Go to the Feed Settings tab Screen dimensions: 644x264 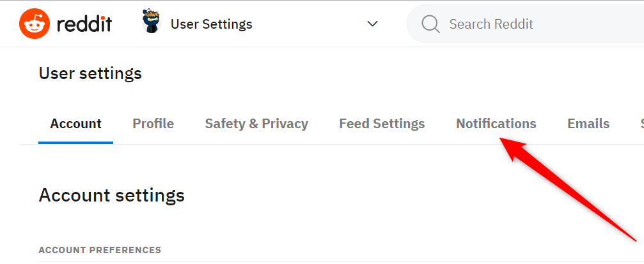[382, 124]
